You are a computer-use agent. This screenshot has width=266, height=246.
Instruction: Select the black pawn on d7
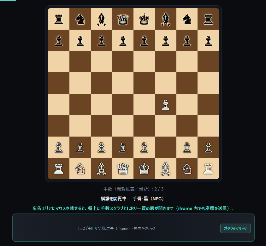(123, 41)
